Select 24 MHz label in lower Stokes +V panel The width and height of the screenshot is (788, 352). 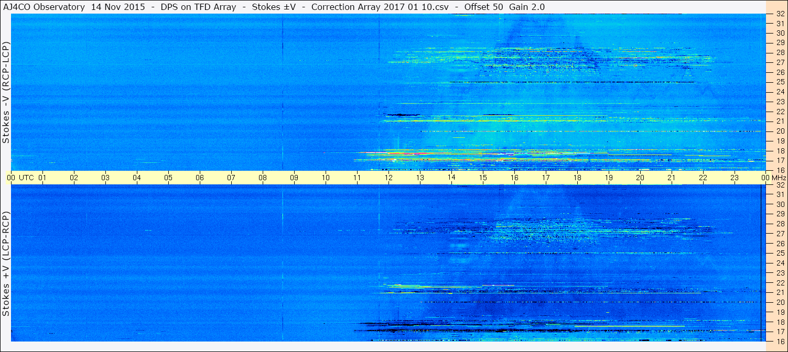780,263
